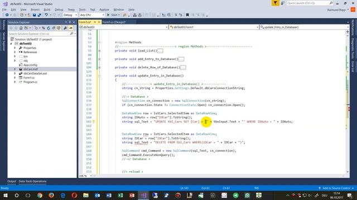Click the Windows Start button

(x=5, y=195)
